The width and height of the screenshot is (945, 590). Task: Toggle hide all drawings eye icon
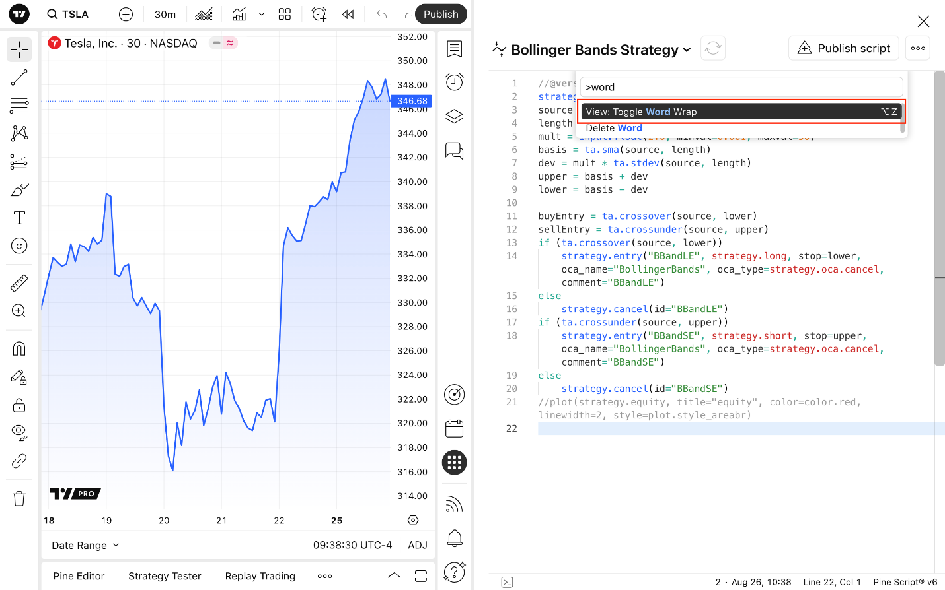[x=19, y=432]
